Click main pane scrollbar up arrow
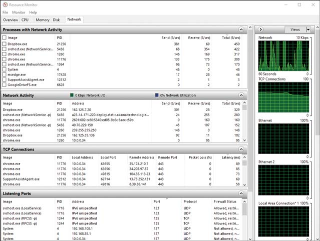The width and height of the screenshot is (320, 241). [250, 27]
